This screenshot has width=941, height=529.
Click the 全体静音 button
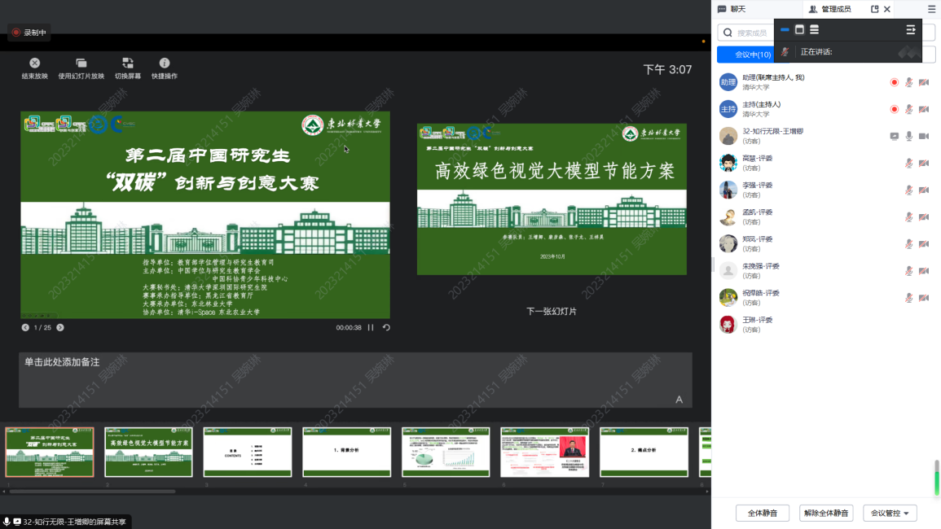[x=762, y=514]
